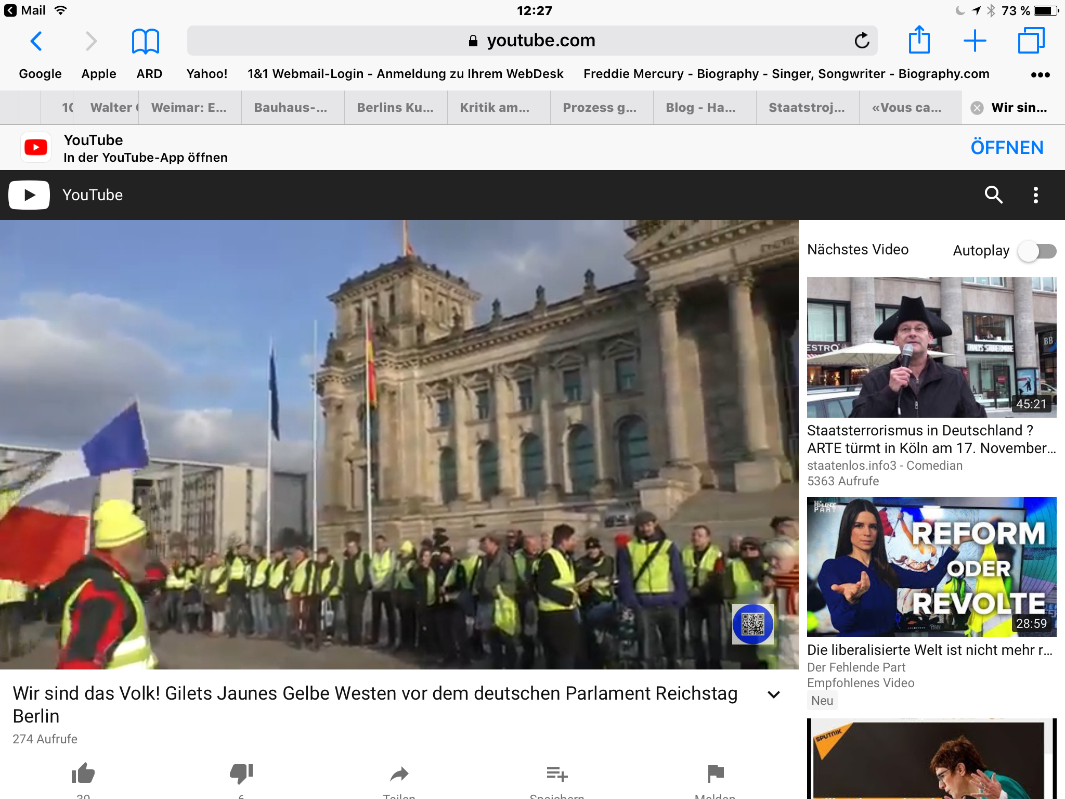1065x799 pixels.
Task: Open the Reform oder Revolte video thumbnail
Action: tap(931, 566)
